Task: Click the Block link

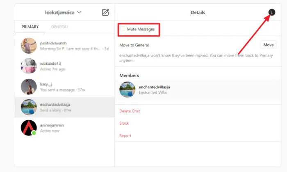Action: click(x=124, y=123)
